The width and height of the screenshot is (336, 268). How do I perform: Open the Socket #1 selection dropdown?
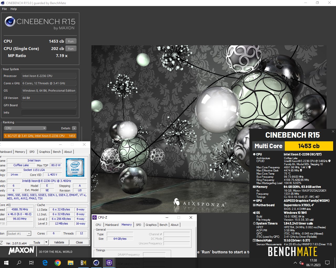19,233
